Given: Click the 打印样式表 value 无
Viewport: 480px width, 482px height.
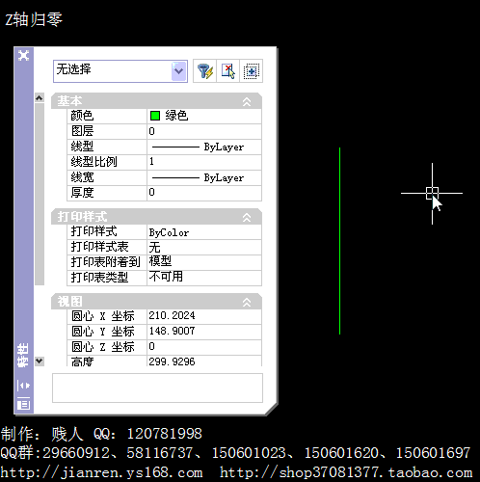Looking at the screenshot, I should pyautogui.click(x=204, y=247).
